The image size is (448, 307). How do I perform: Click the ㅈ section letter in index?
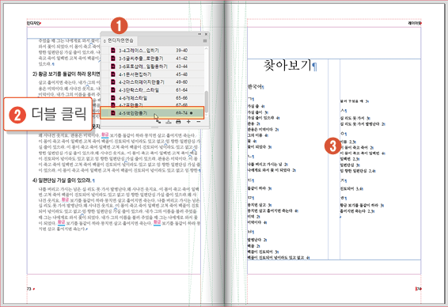point(342,180)
